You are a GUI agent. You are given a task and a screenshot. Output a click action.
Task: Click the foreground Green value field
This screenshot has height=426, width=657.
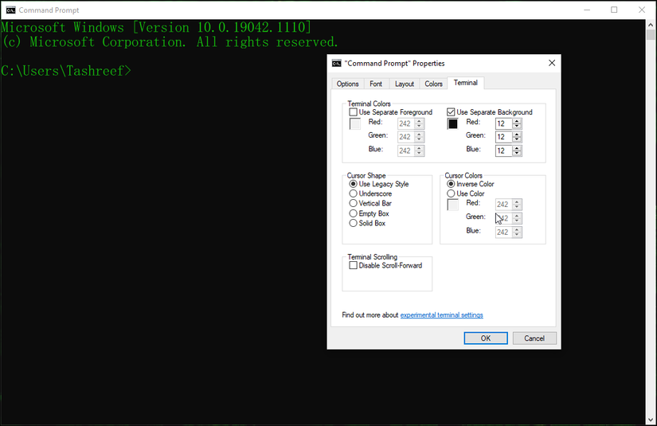[x=405, y=137]
